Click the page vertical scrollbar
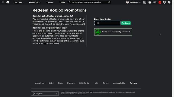174x97 pixels. pos(173,48)
